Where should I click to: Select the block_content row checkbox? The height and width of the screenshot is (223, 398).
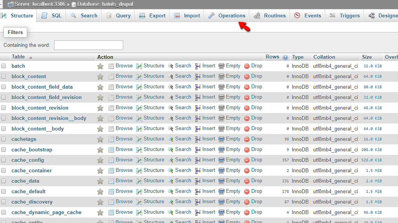point(3,76)
